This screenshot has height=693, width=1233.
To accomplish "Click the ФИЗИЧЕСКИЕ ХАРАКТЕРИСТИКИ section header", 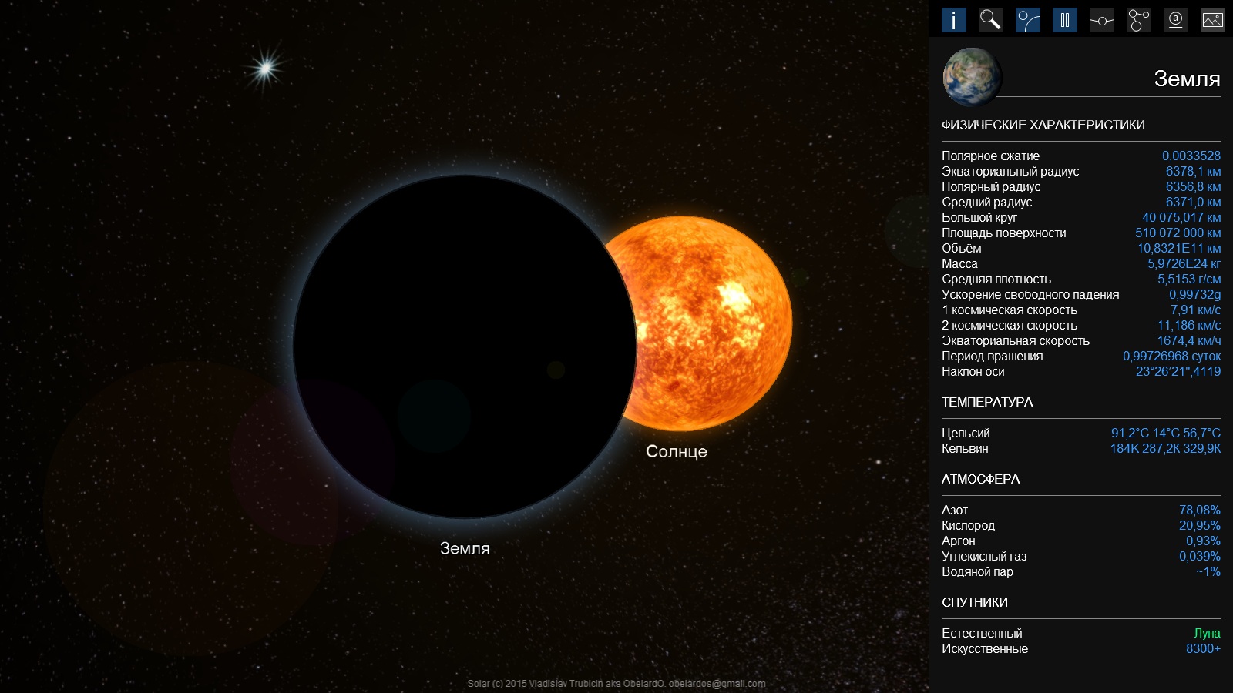I will (1043, 125).
